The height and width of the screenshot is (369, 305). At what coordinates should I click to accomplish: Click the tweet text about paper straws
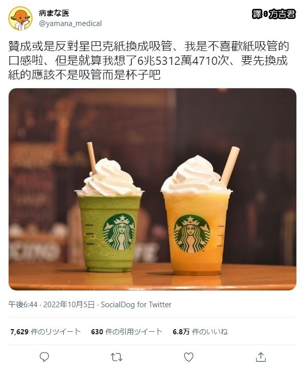tap(148, 61)
